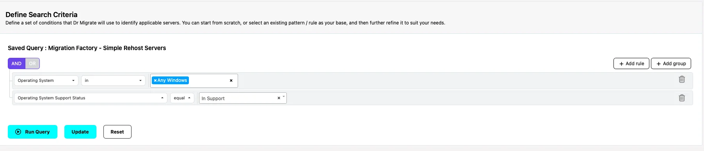Click the plus icon on Add rule
This screenshot has width=704, height=151.
tap(621, 64)
